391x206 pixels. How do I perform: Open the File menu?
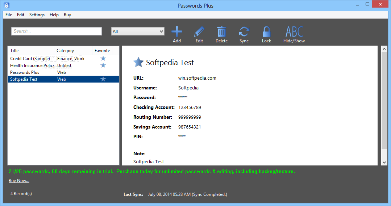tap(9, 15)
